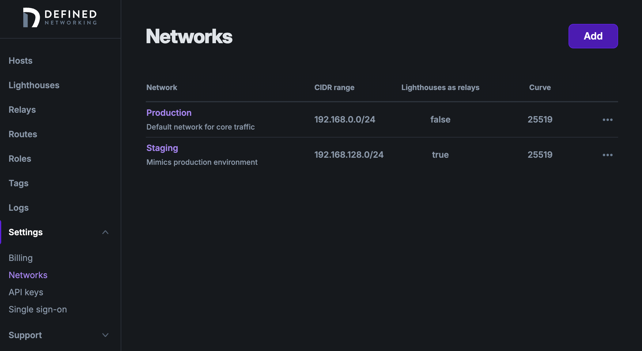The height and width of the screenshot is (351, 642).
Task: Select Networks under Settings
Action: [x=28, y=275]
